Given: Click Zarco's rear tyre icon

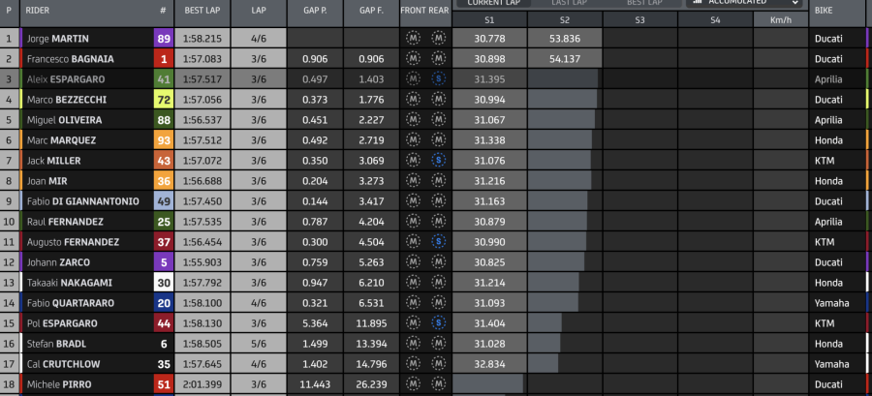Looking at the screenshot, I should tap(438, 262).
